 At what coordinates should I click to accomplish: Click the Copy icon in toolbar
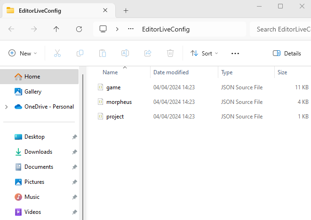pos(80,54)
